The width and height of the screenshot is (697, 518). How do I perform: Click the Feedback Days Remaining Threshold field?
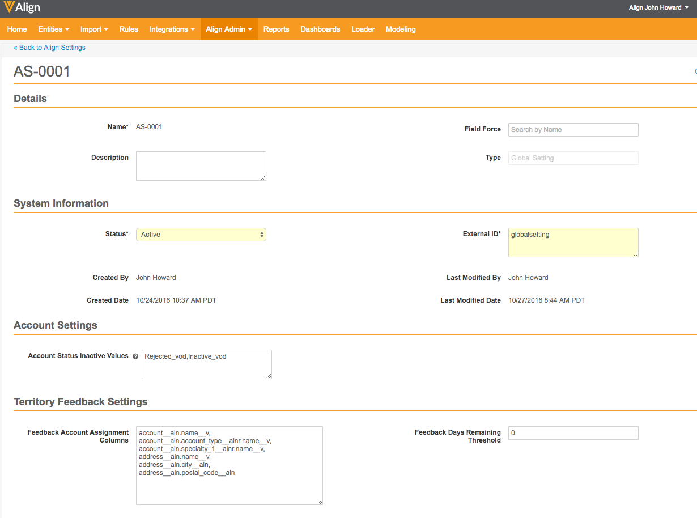(573, 433)
